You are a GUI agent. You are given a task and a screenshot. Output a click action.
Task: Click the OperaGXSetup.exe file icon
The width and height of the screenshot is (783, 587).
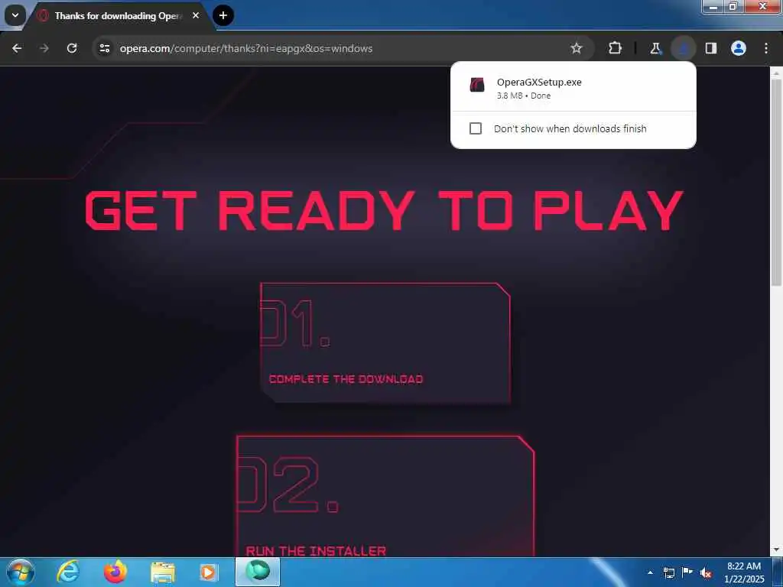coord(477,85)
